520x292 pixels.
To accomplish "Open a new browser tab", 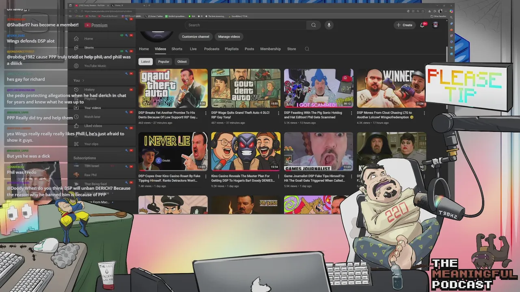I will coord(149,5).
